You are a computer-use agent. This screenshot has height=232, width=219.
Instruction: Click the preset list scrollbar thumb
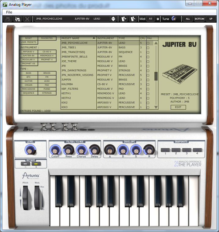156,76
